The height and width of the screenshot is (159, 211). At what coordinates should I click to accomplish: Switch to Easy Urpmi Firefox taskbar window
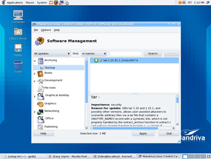pos(69,156)
